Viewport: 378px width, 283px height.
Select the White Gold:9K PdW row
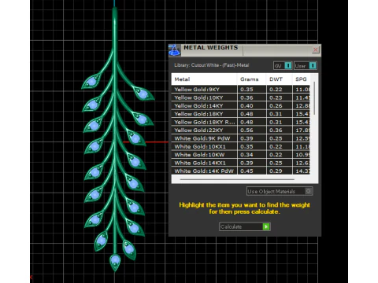click(241, 138)
